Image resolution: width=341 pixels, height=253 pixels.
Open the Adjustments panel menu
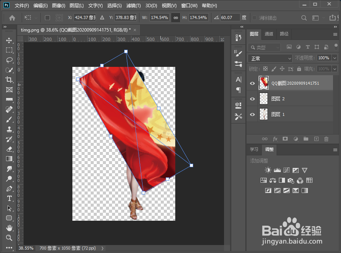(335, 150)
